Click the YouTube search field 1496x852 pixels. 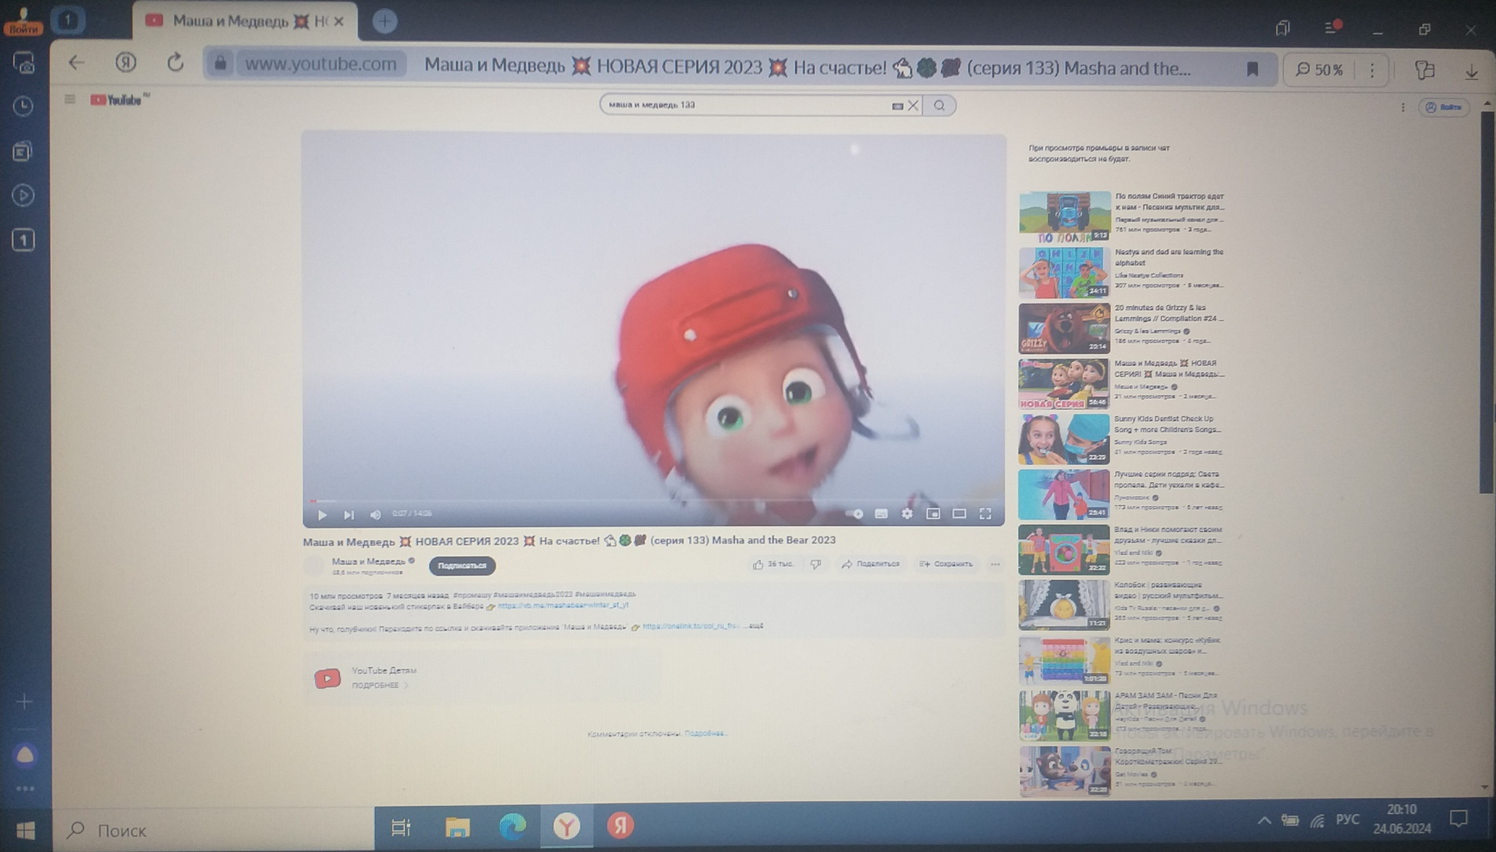[746, 105]
